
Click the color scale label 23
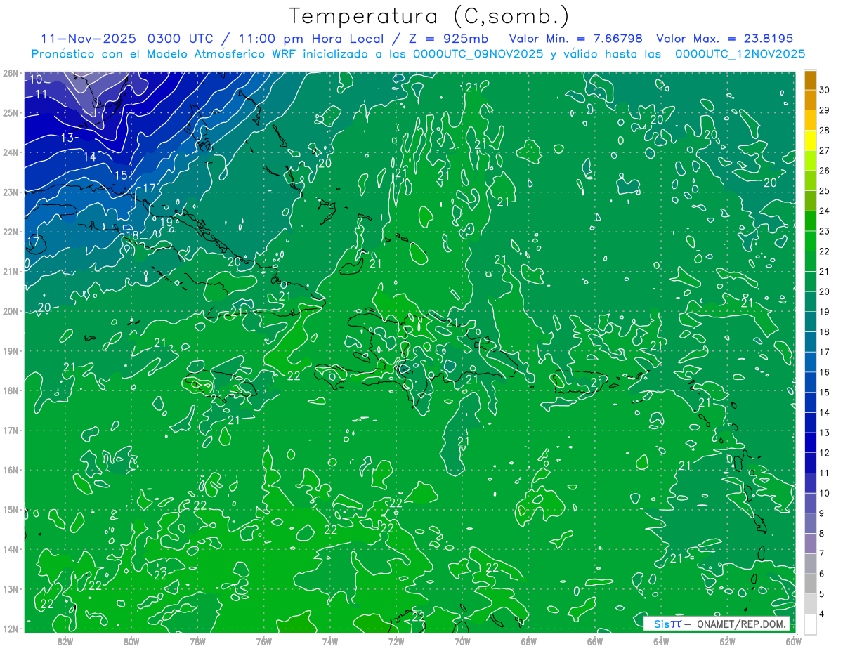[x=825, y=232]
